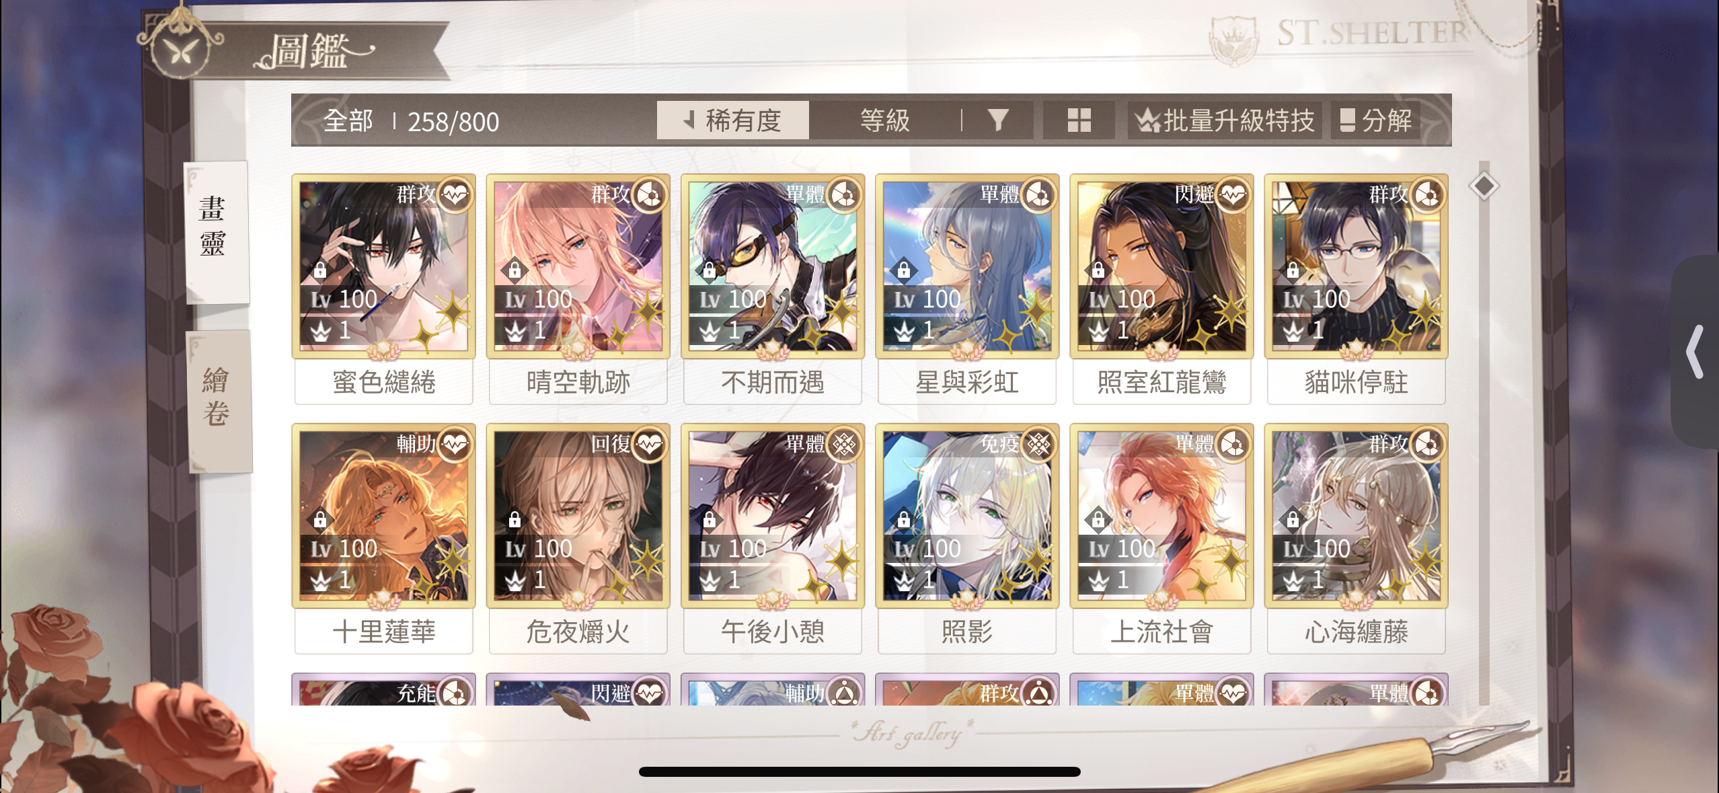Switch to grid view layout icon
The image size is (1719, 793).
(1079, 120)
